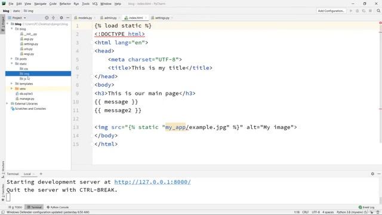
Task: Change UTF-8 file encoding in status bar
Action: click(316, 213)
